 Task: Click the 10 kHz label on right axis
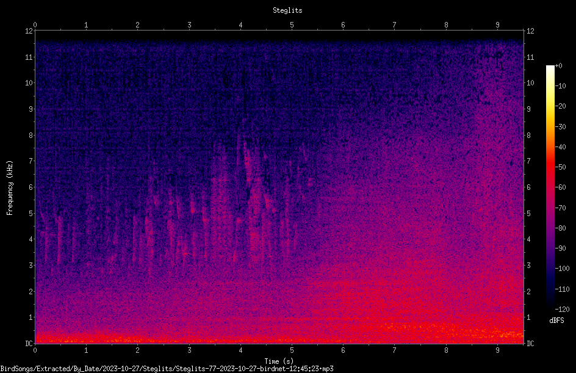click(530, 83)
